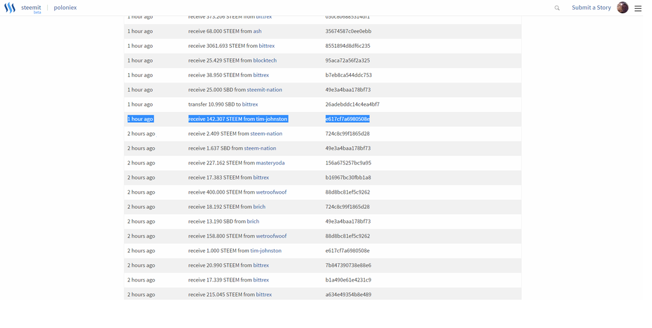Open bittrex link in transfer 10.990 SBD row

tap(250, 104)
